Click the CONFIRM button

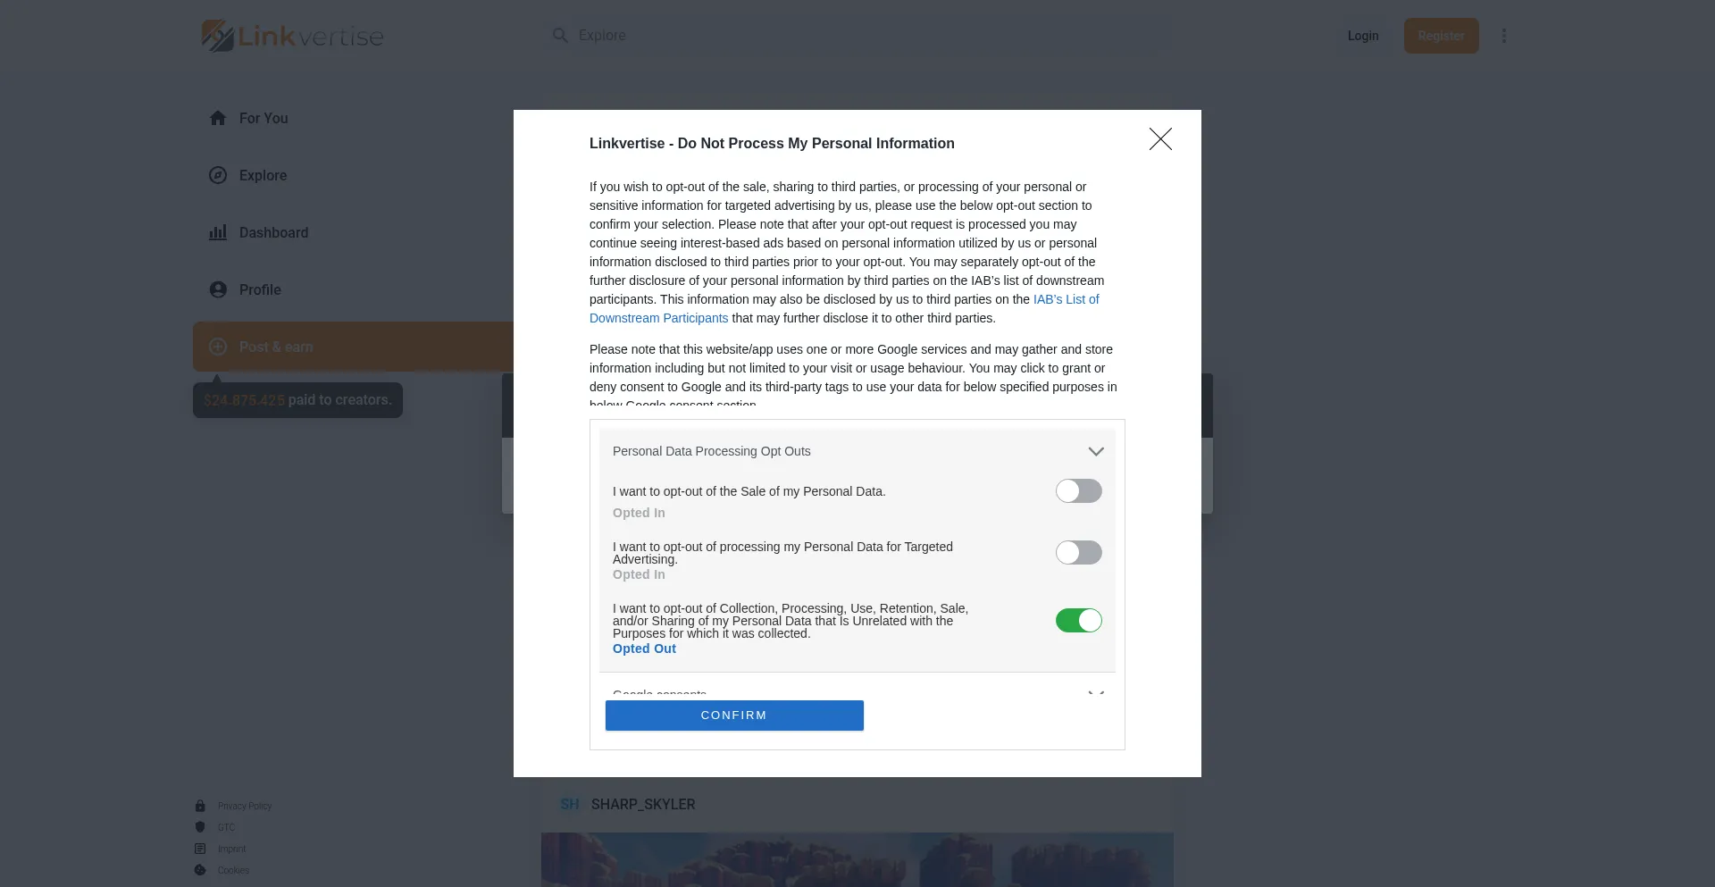[734, 715]
